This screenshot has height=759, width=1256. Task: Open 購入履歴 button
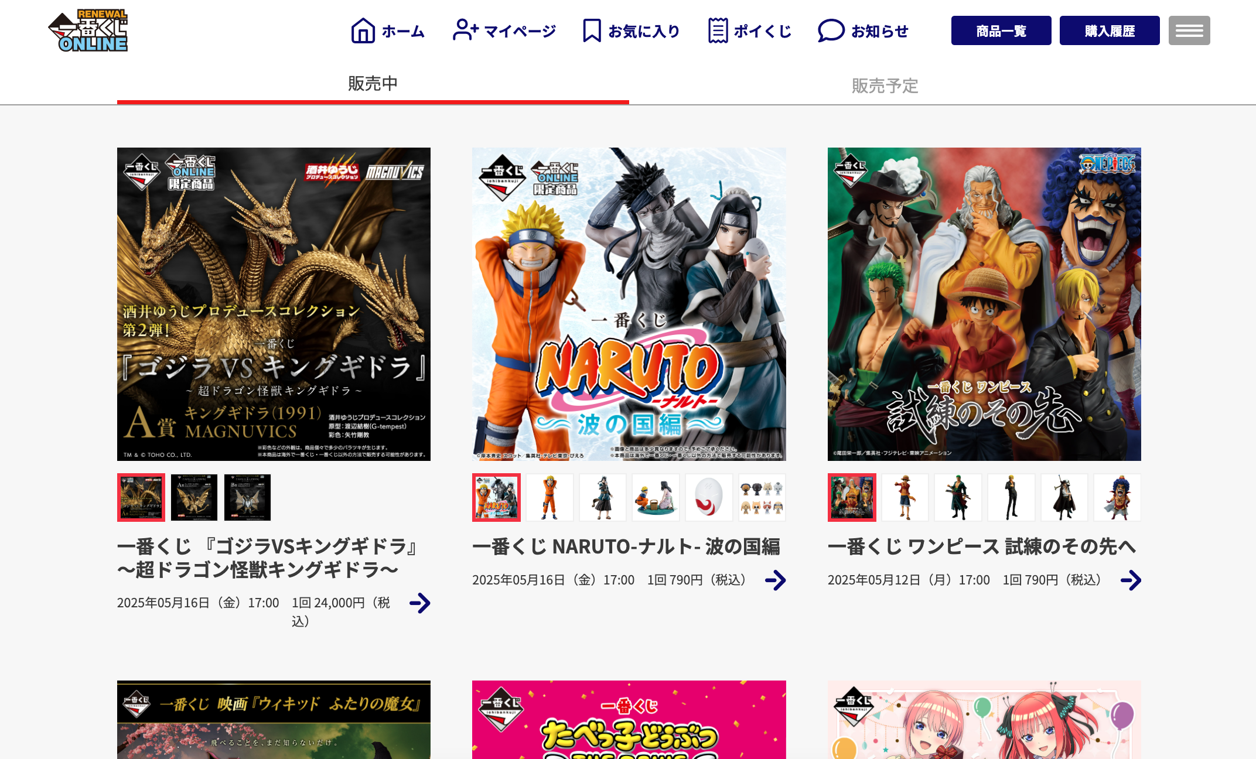[1110, 30]
